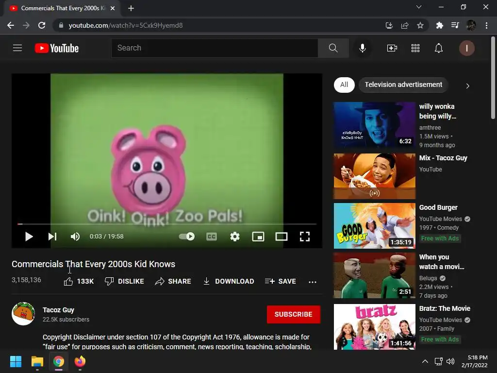Screen dimensions: 497x373
Task: Open amthree channel name
Action: point(430,128)
